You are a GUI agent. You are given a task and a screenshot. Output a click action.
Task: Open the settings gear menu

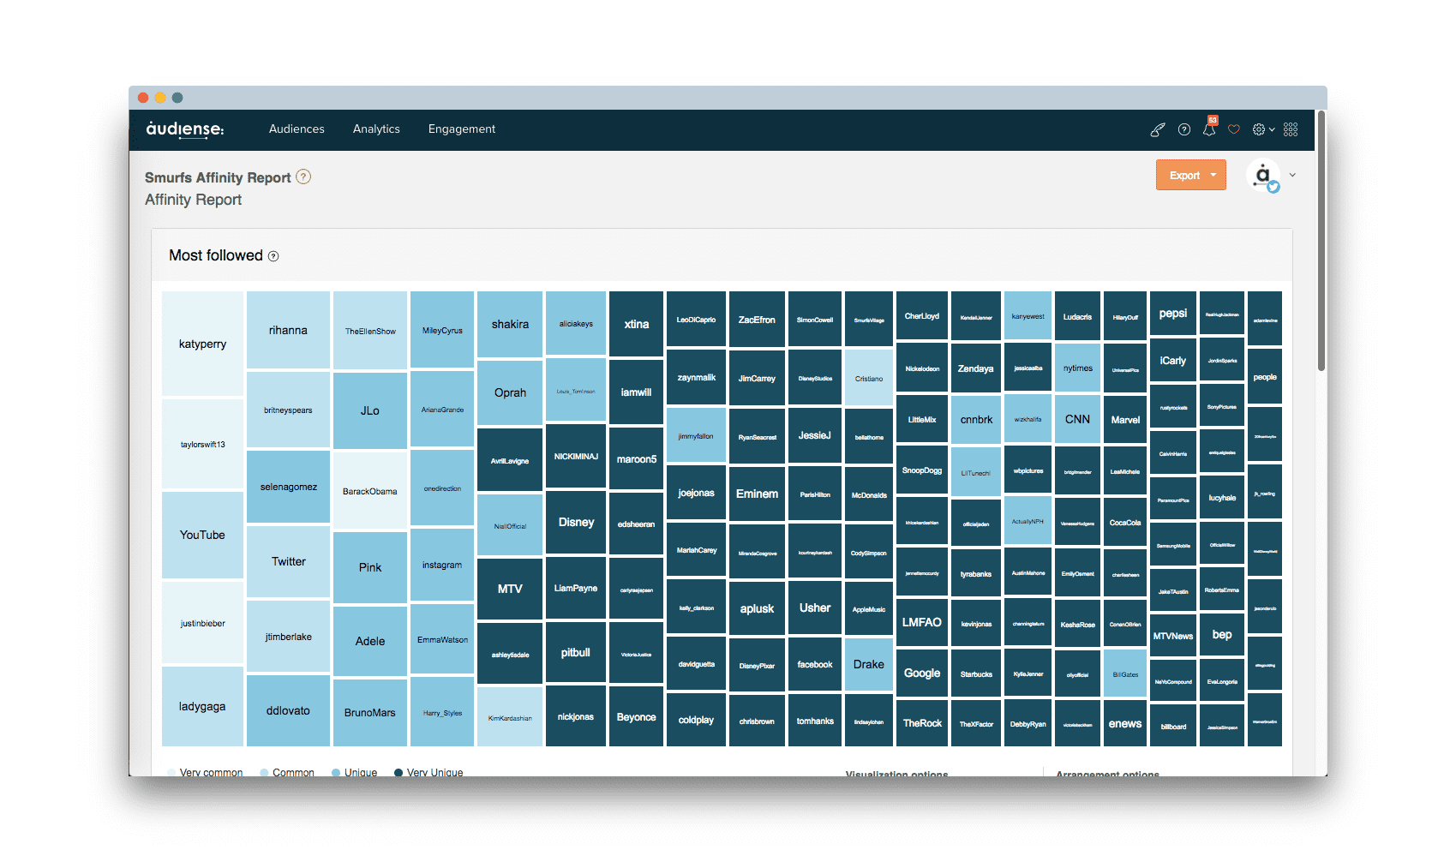(x=1263, y=129)
